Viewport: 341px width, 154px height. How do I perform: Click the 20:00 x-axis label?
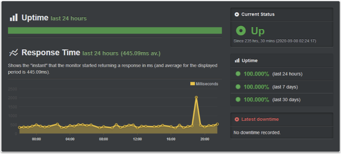pyautogui.click(x=205, y=139)
